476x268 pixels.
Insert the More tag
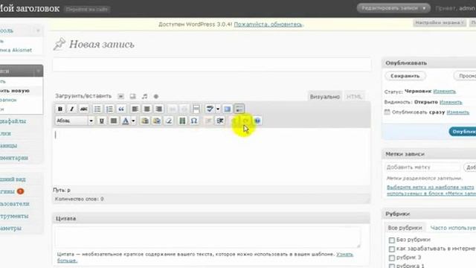(196, 109)
